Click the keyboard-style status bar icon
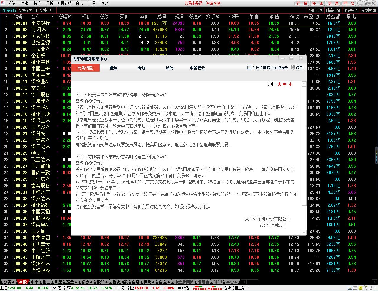378x291 pixels. coord(350,288)
